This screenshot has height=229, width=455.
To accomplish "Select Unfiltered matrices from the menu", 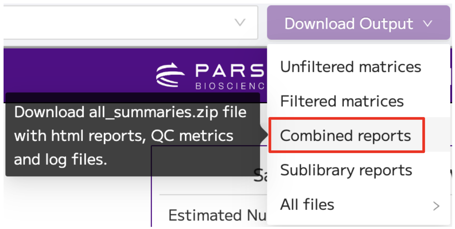I will (351, 67).
